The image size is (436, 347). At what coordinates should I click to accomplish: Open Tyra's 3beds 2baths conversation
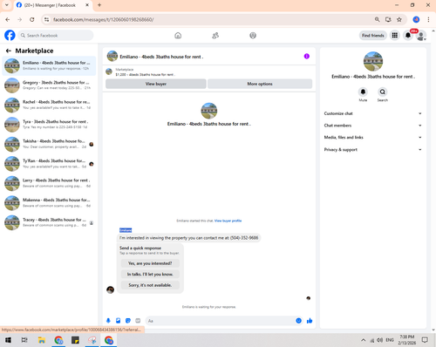(49, 125)
